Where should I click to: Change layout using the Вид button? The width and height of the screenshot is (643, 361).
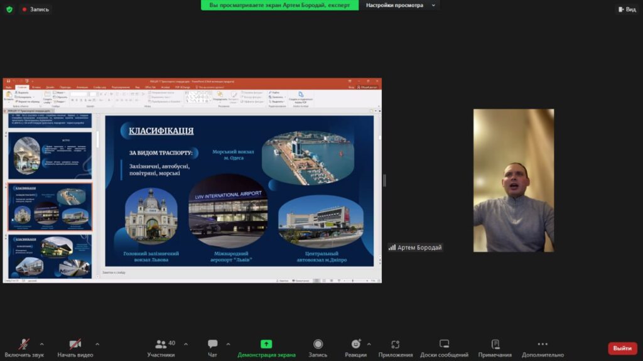point(627,9)
